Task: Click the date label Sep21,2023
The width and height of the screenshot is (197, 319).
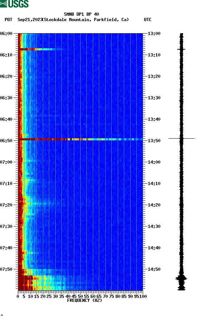Action: click(x=30, y=20)
